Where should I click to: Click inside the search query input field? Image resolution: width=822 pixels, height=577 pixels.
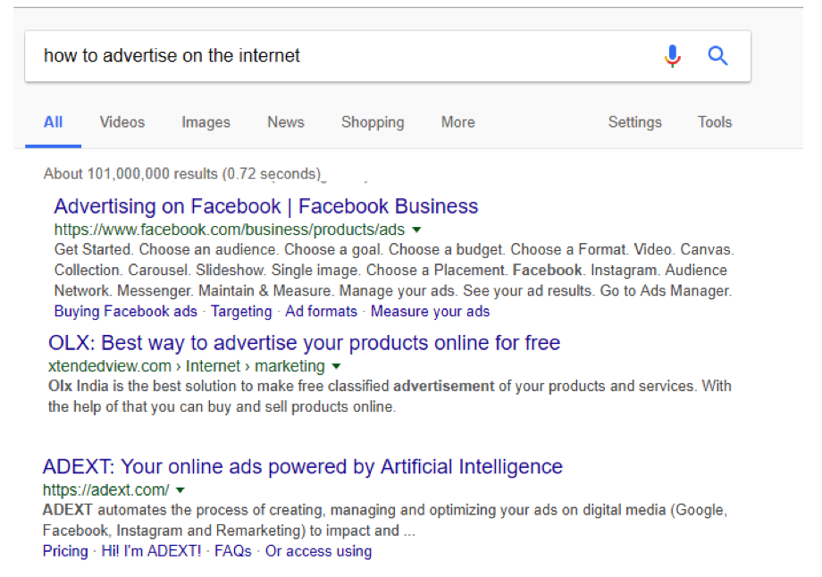pyautogui.click(x=340, y=56)
